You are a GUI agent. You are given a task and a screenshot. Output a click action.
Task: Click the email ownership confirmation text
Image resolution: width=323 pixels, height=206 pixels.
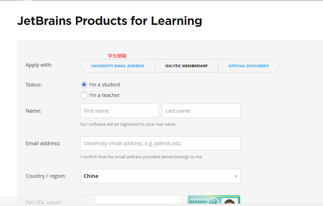142,157
